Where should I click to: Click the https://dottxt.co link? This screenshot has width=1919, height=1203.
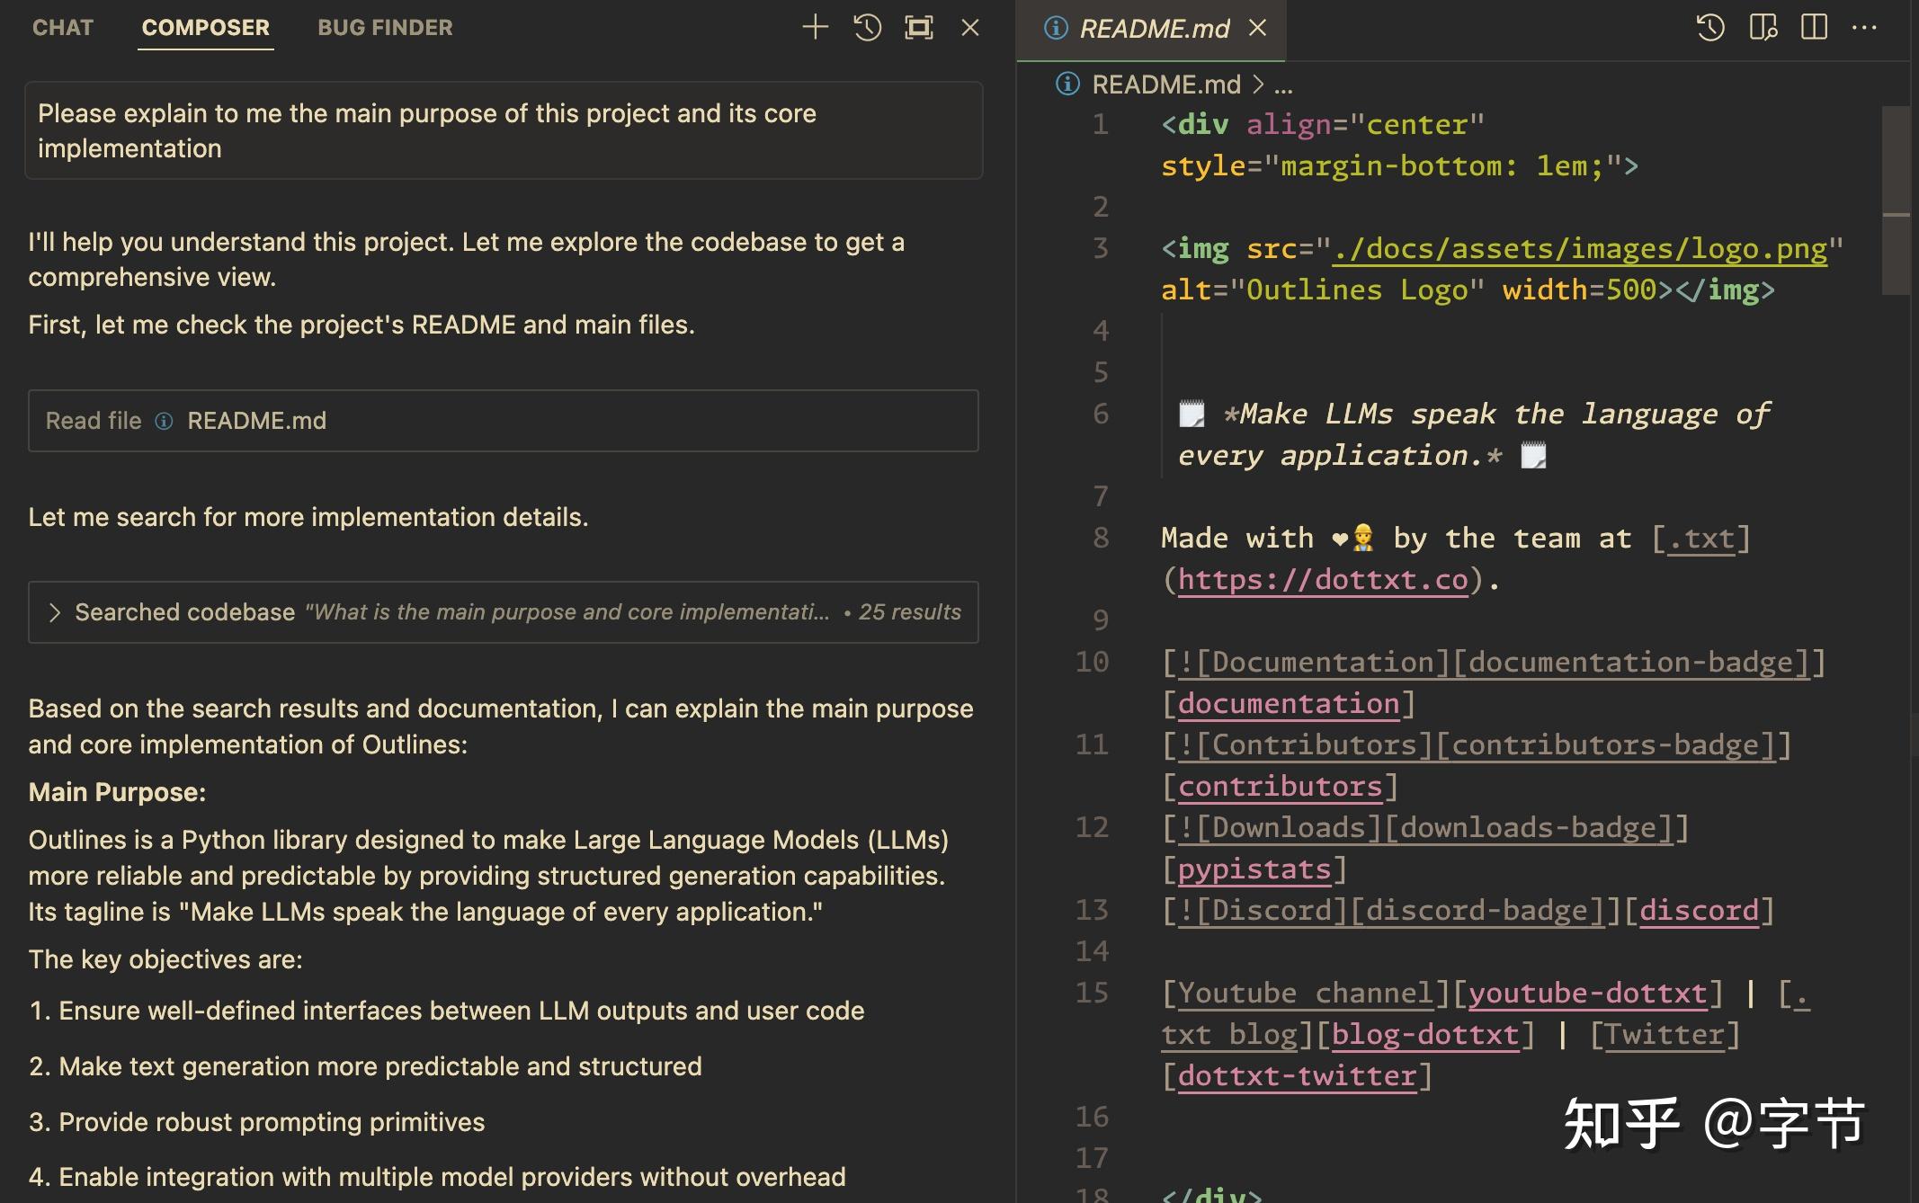tap(1322, 580)
